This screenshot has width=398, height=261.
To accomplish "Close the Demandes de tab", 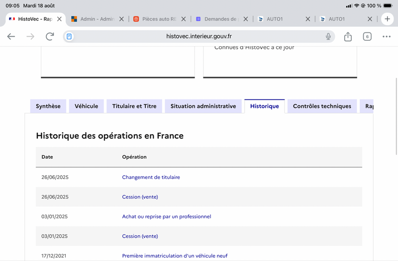I will (245, 19).
